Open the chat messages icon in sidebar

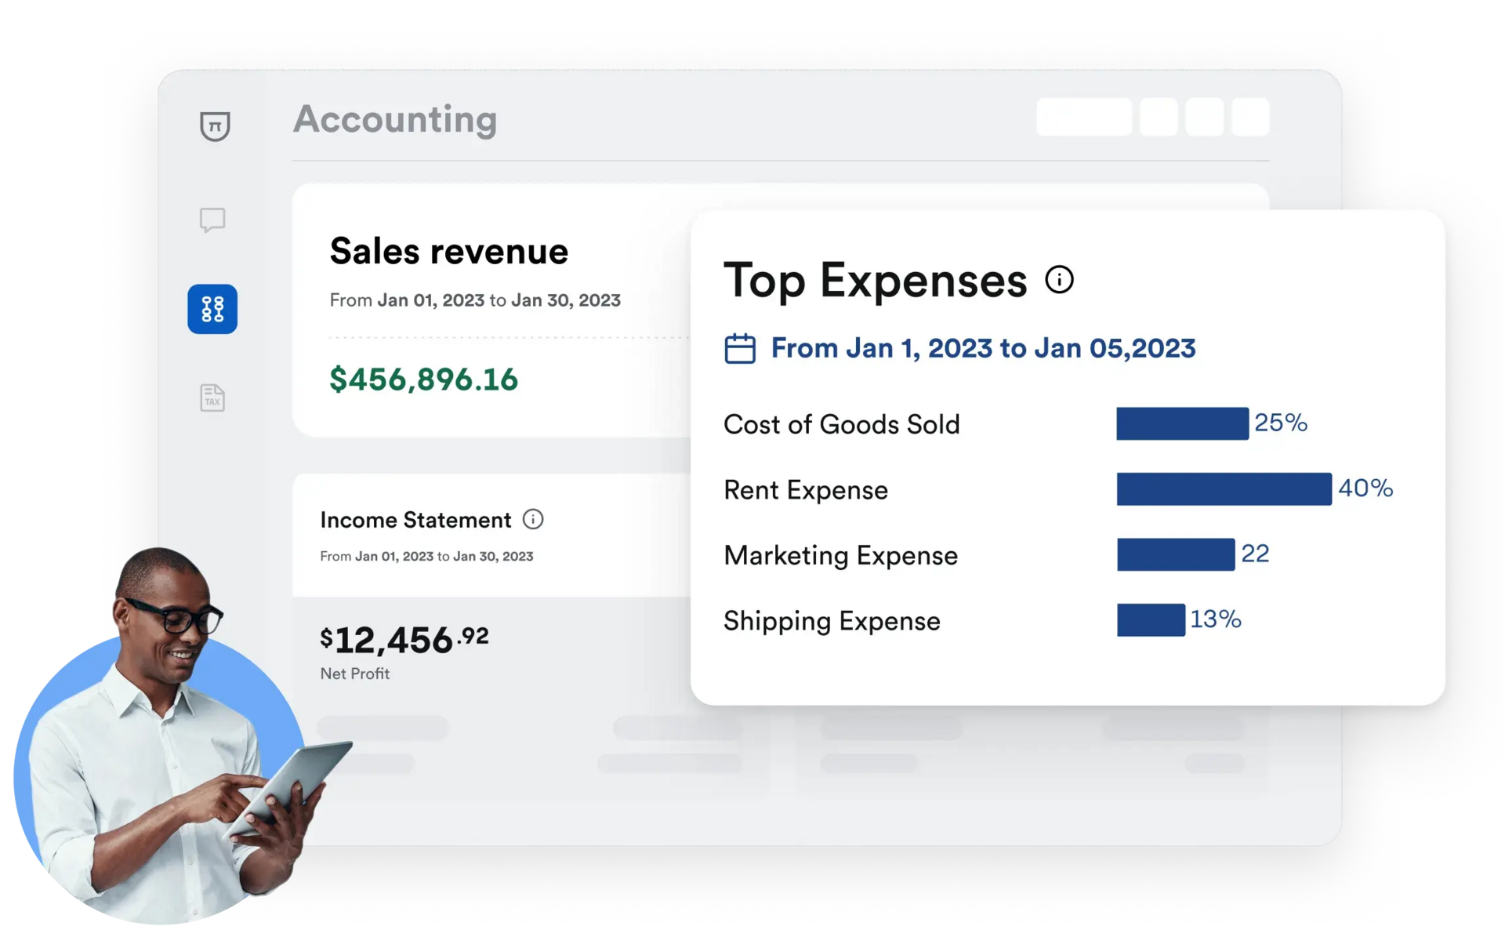pyautogui.click(x=212, y=220)
